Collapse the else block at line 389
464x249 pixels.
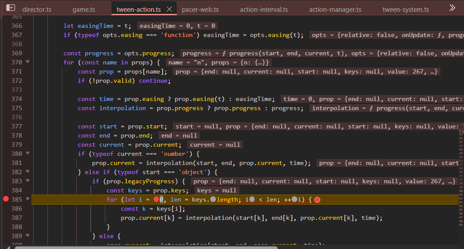pyautogui.click(x=27, y=236)
